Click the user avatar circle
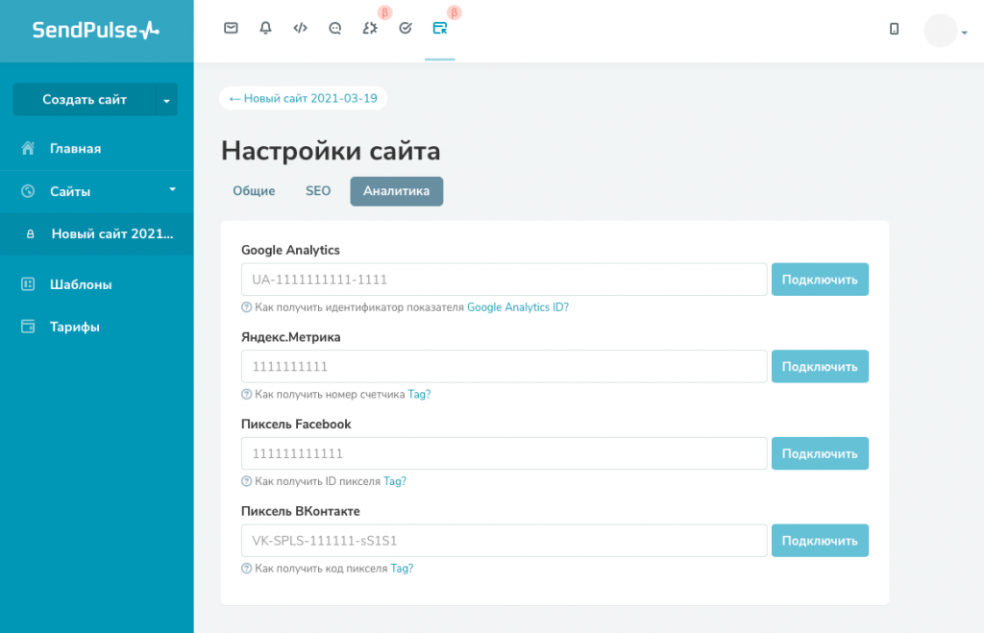This screenshot has height=633, width=984. 940,30
